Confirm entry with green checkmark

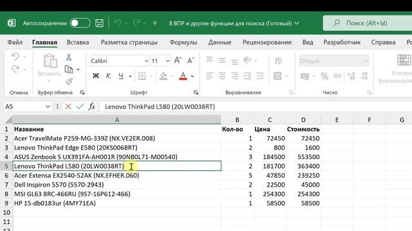[80, 107]
